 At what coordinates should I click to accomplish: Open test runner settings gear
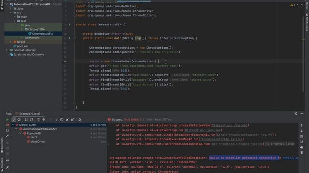pos(80,120)
